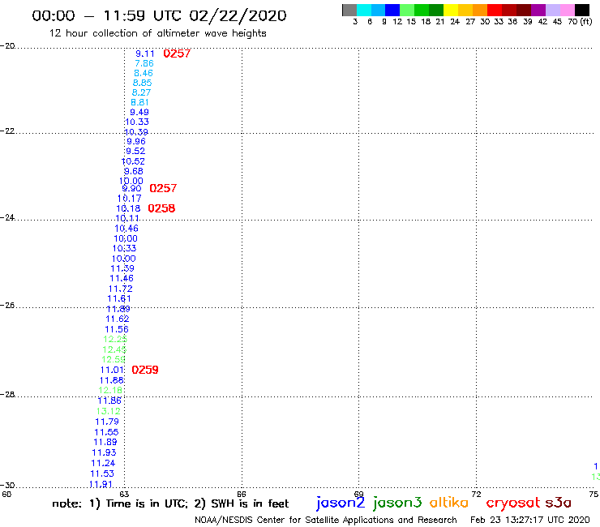Viewport: 600px width, 527px height.
Task: Click the cryosat satellite label
Action: coord(513,503)
